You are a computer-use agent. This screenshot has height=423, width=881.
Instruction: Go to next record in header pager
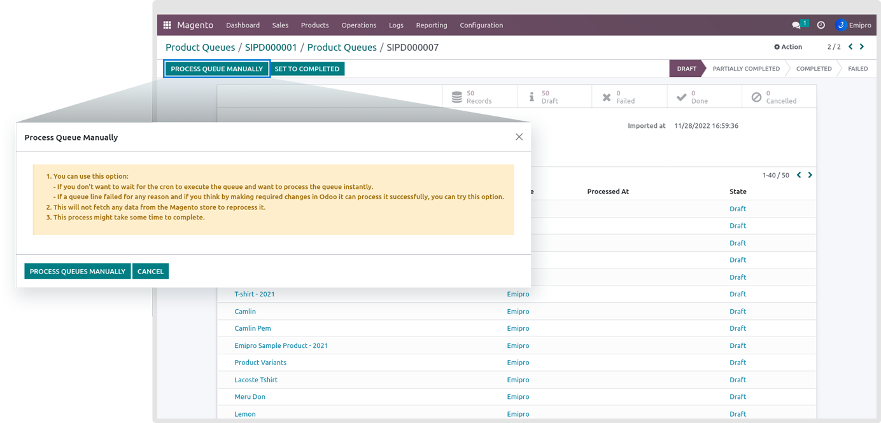point(862,46)
